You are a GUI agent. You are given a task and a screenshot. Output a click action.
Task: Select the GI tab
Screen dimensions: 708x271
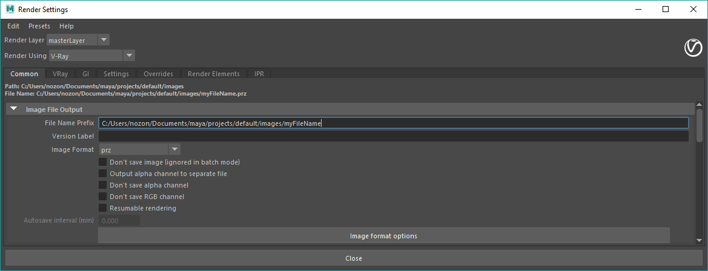(85, 74)
